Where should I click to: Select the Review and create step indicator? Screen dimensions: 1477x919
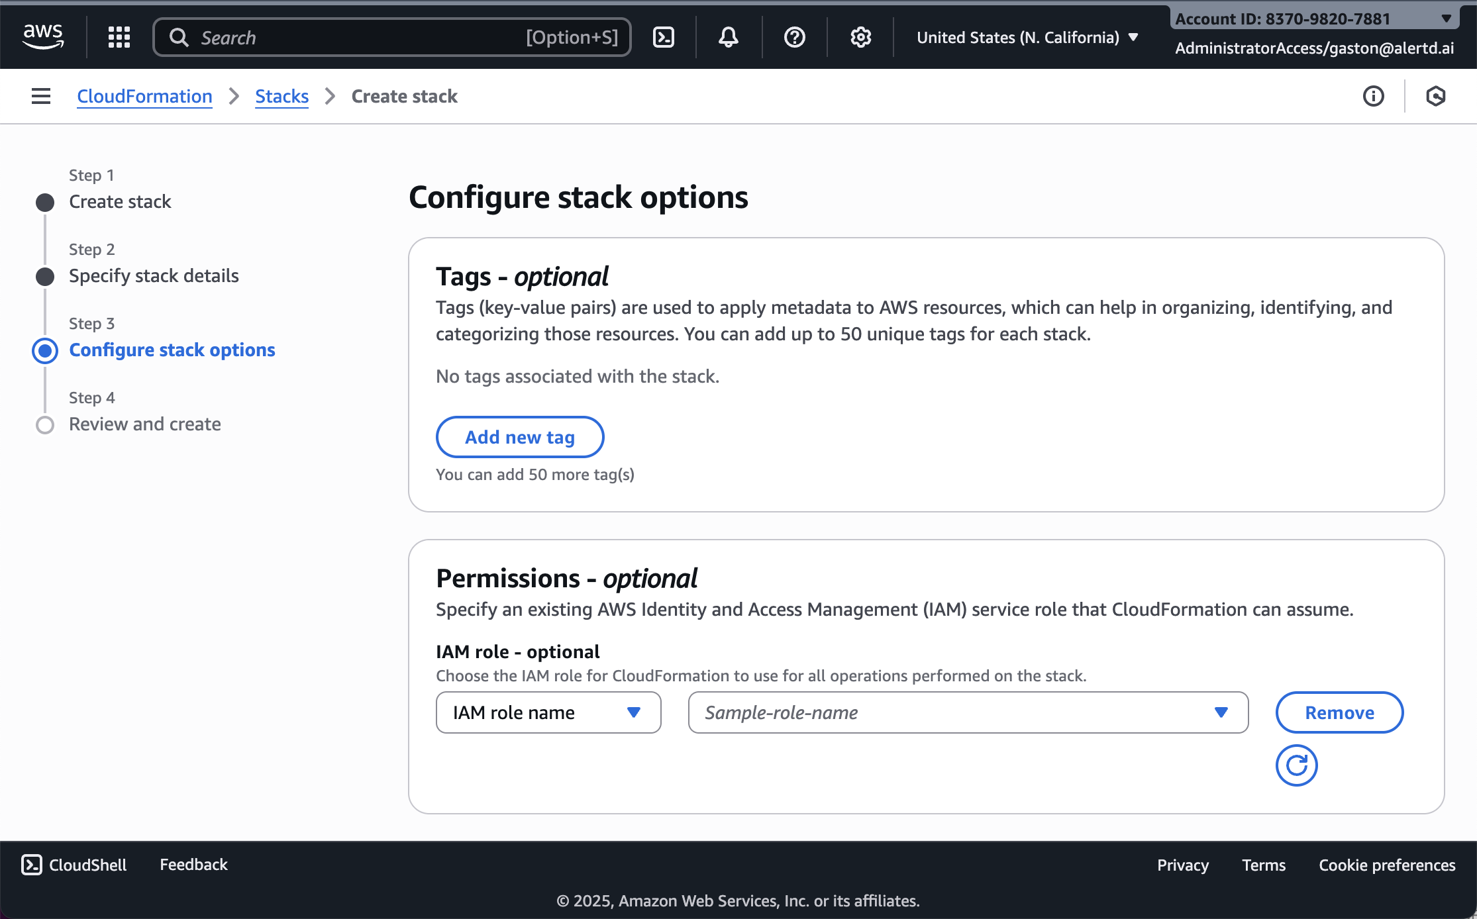[44, 424]
